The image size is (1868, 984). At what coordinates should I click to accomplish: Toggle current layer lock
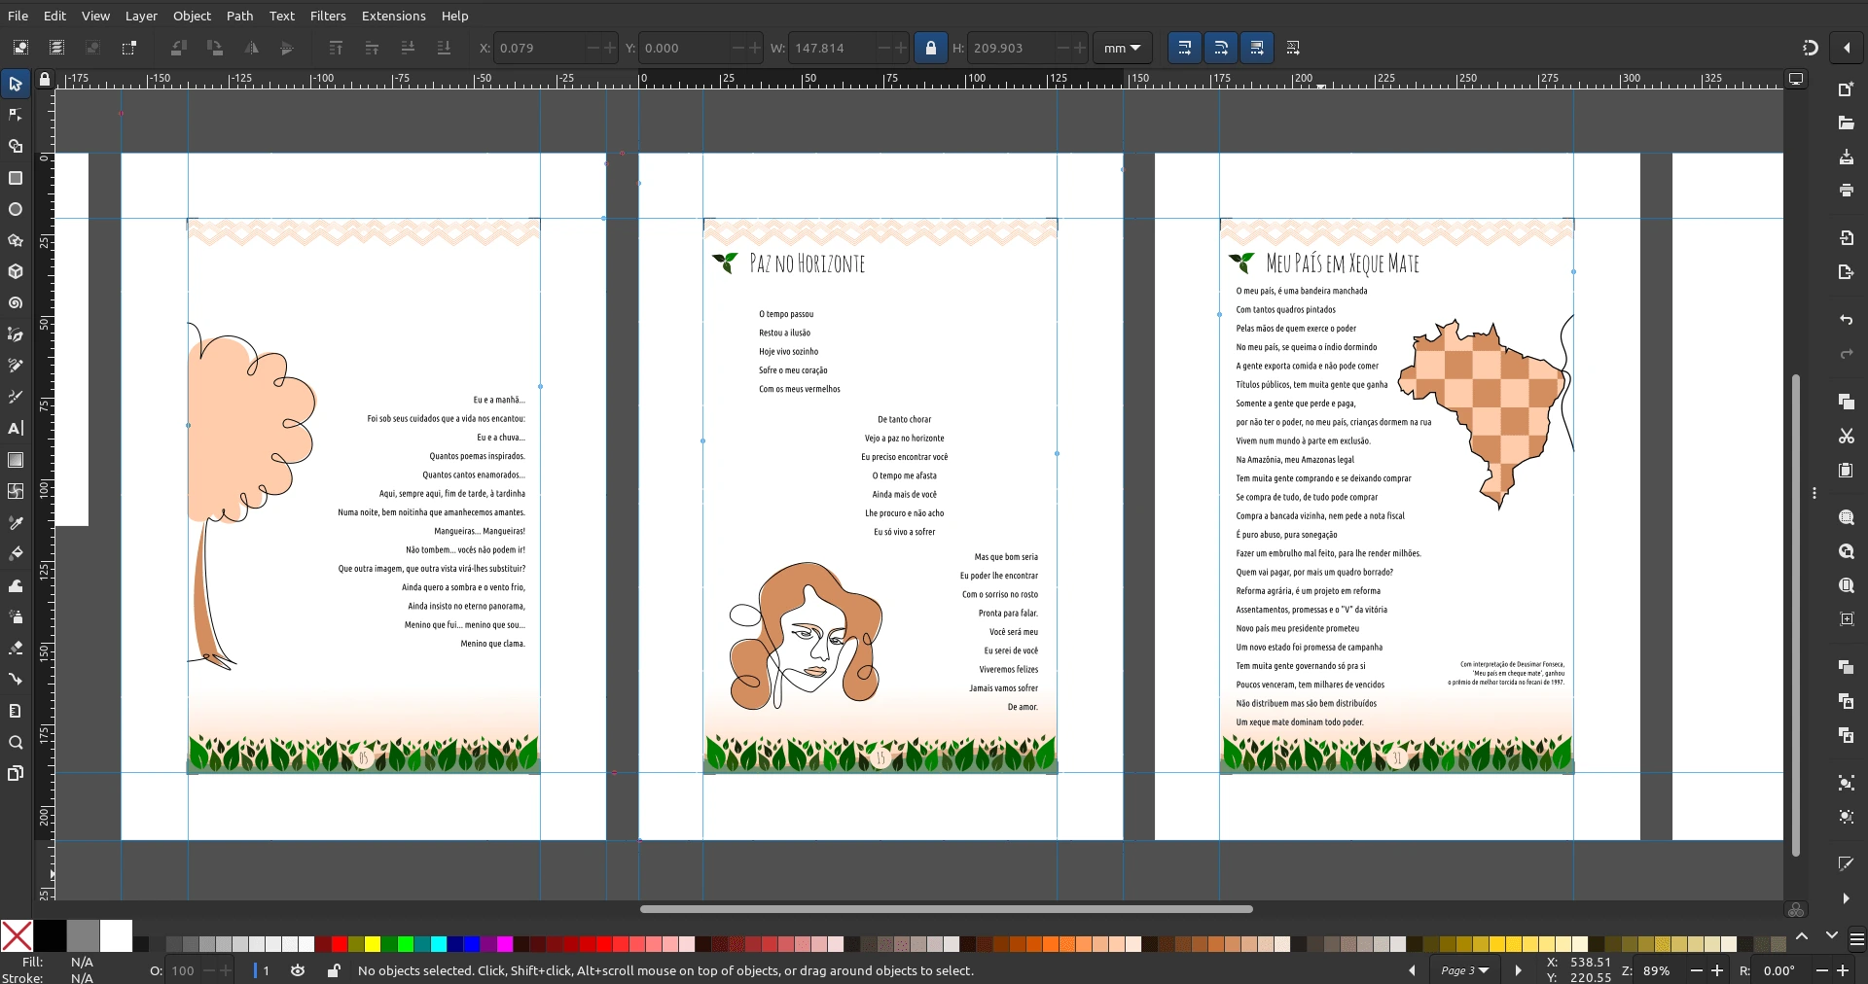[334, 970]
